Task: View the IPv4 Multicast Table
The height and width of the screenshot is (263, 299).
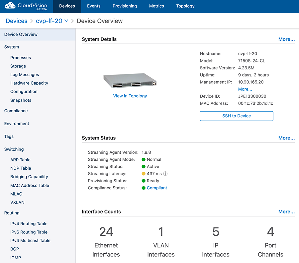Action: pyautogui.click(x=30, y=240)
